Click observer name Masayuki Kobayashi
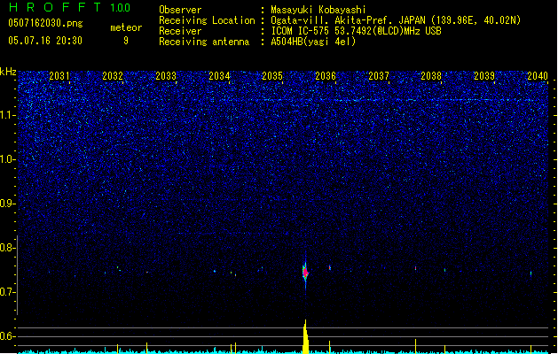This screenshot has width=558, height=354. (x=318, y=10)
